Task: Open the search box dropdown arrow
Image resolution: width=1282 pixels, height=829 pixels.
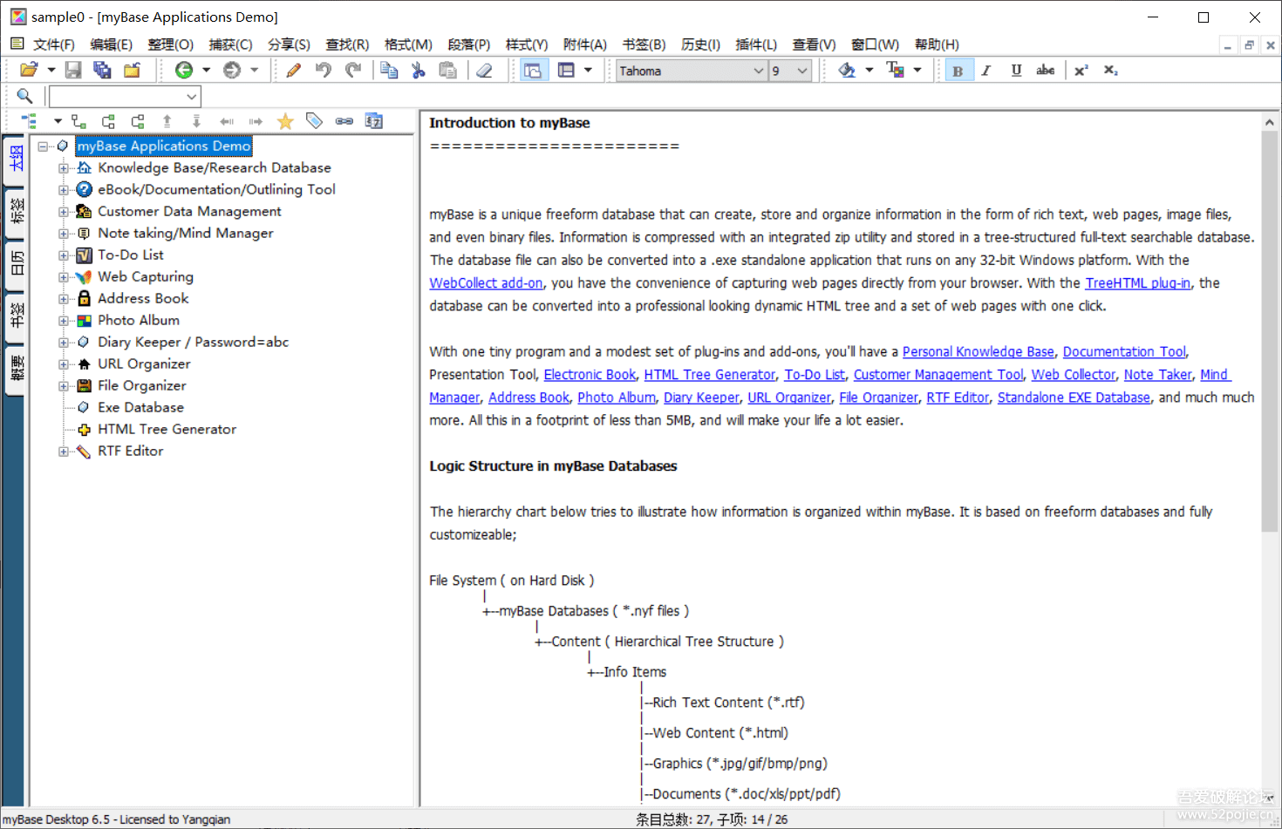Action: [x=192, y=96]
